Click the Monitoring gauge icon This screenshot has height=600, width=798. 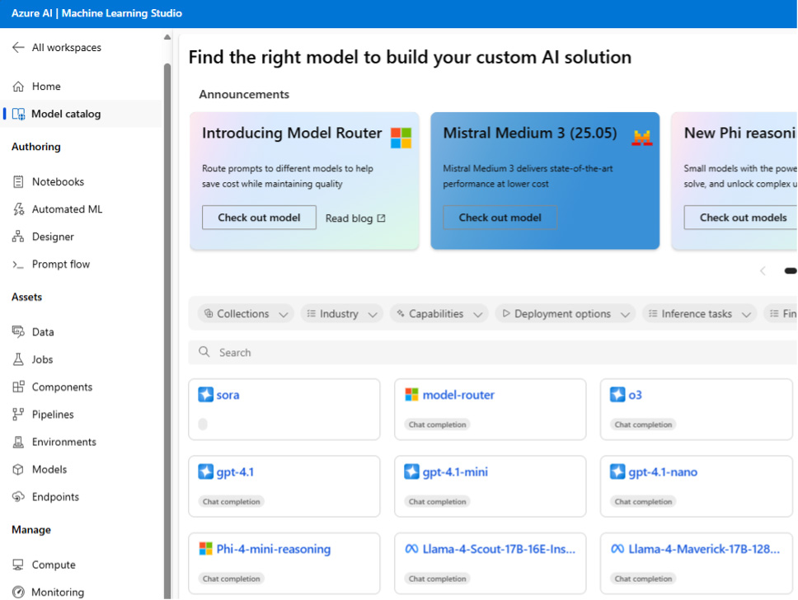[18, 593]
